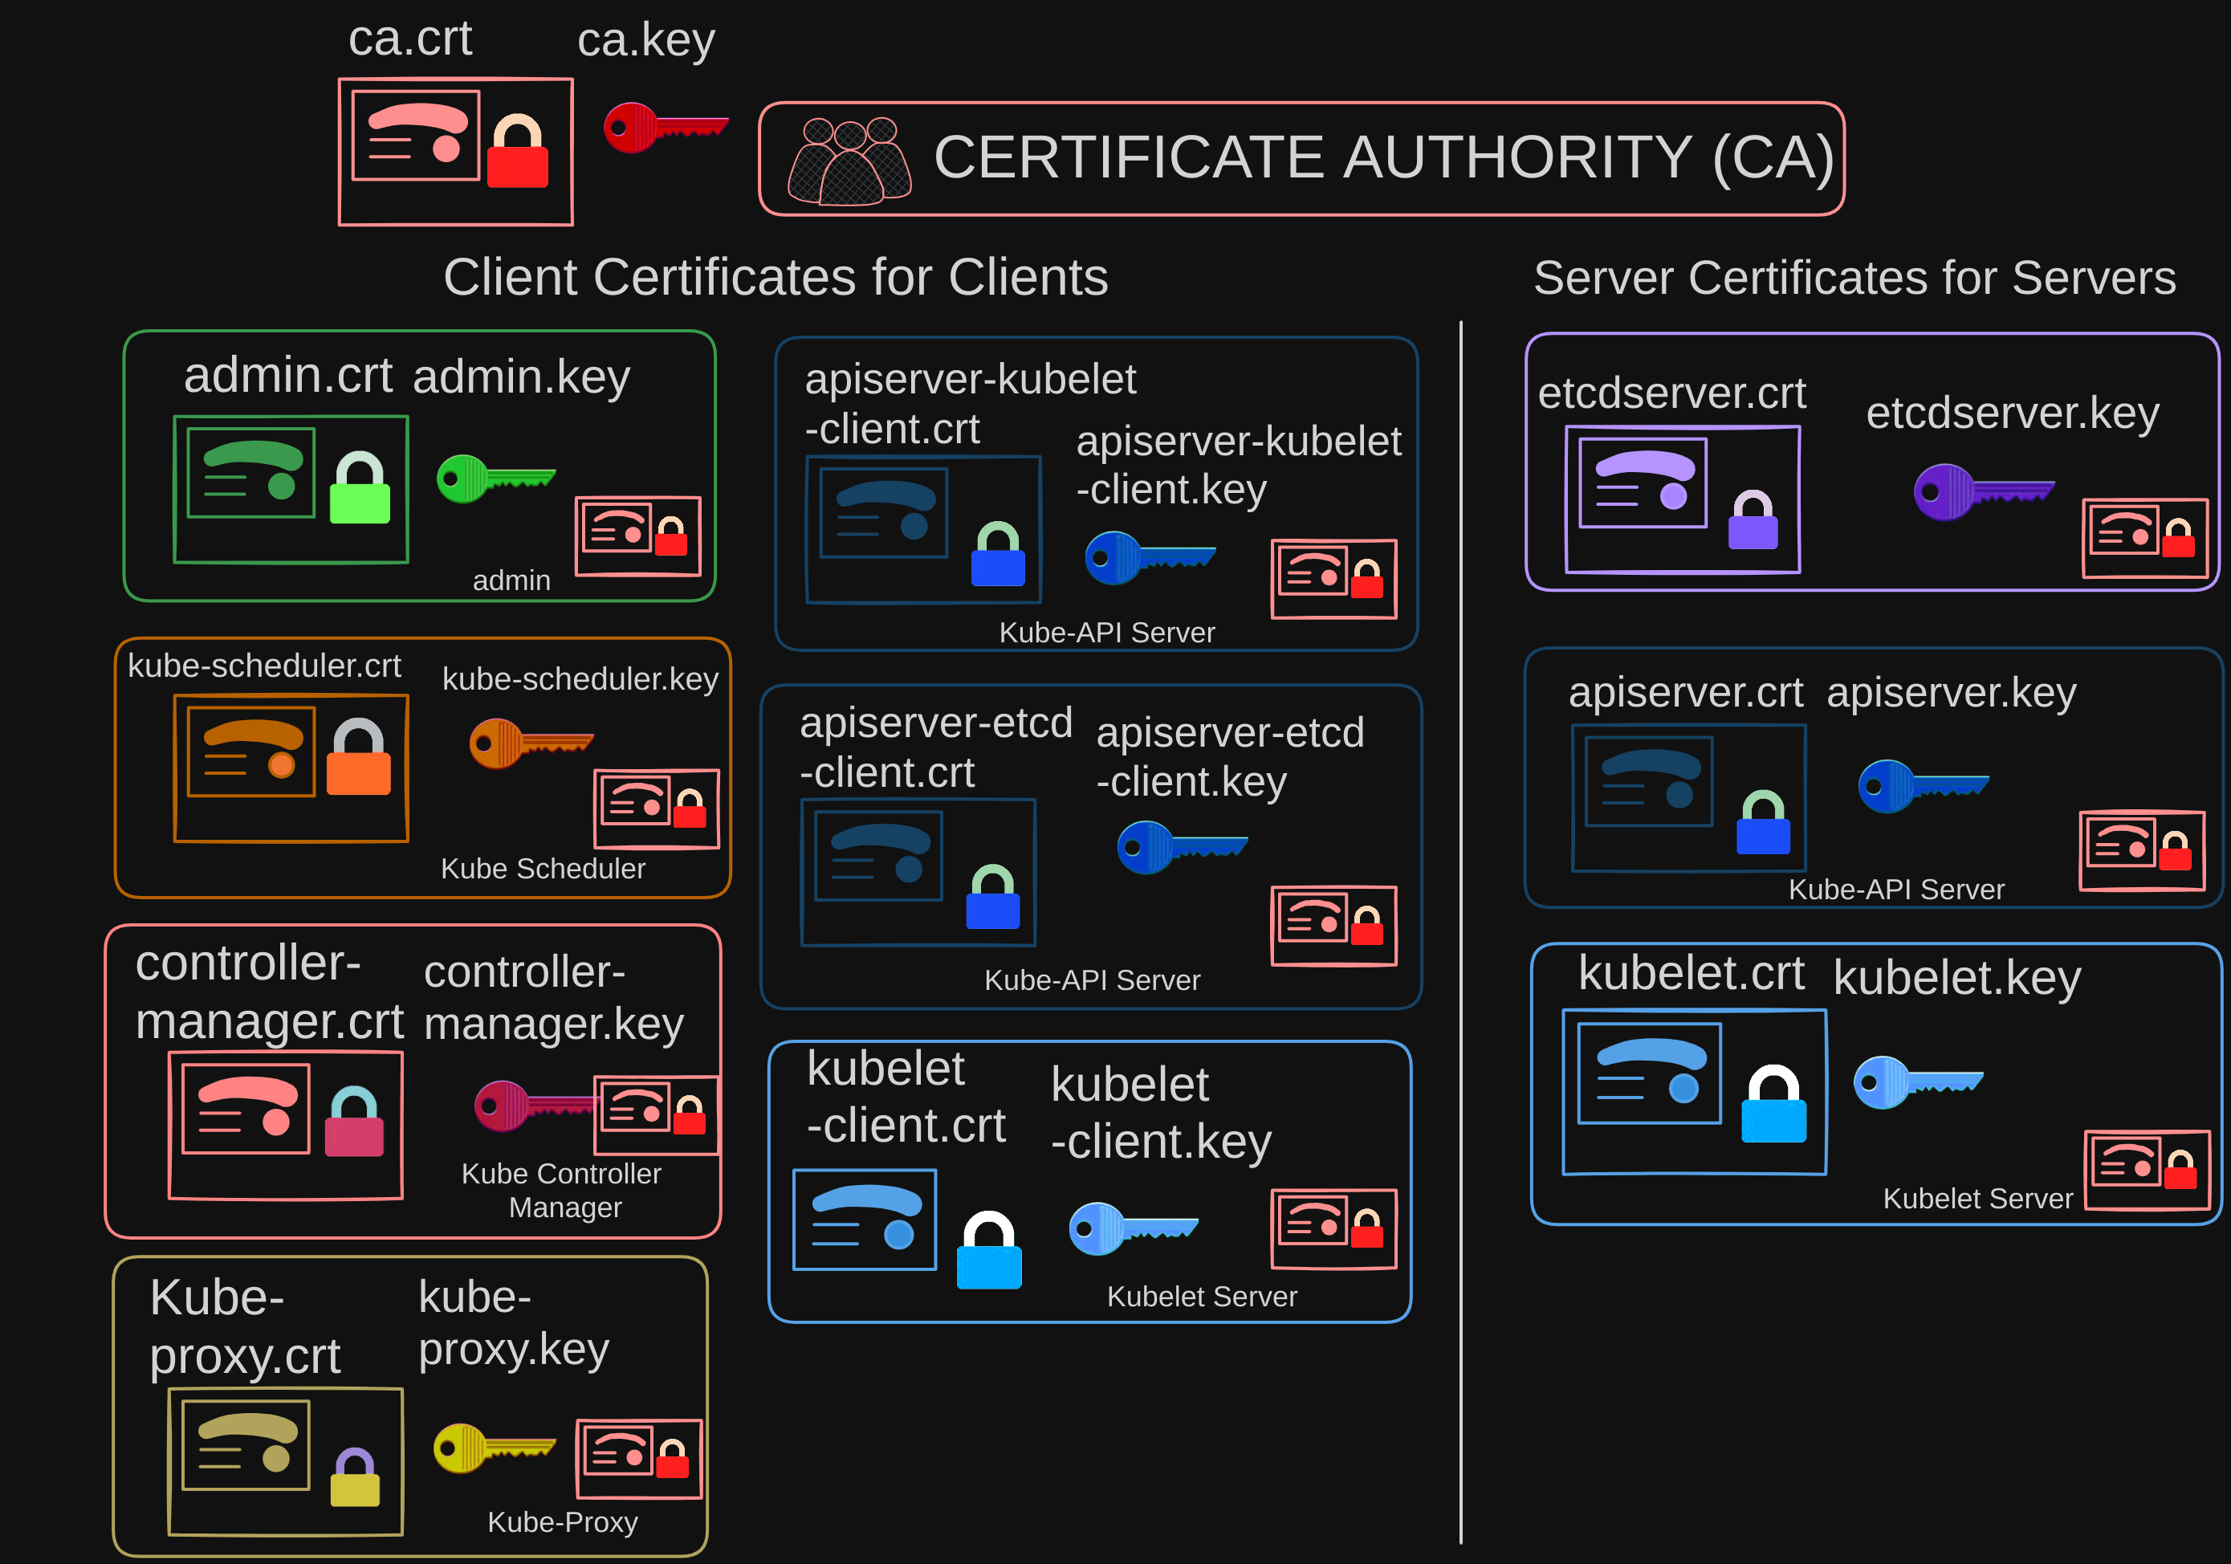Click the 'kubelet.key' label

pos(1957,977)
